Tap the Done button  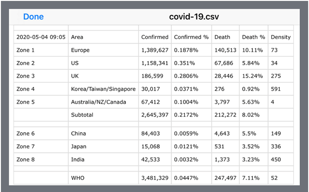click(33, 17)
